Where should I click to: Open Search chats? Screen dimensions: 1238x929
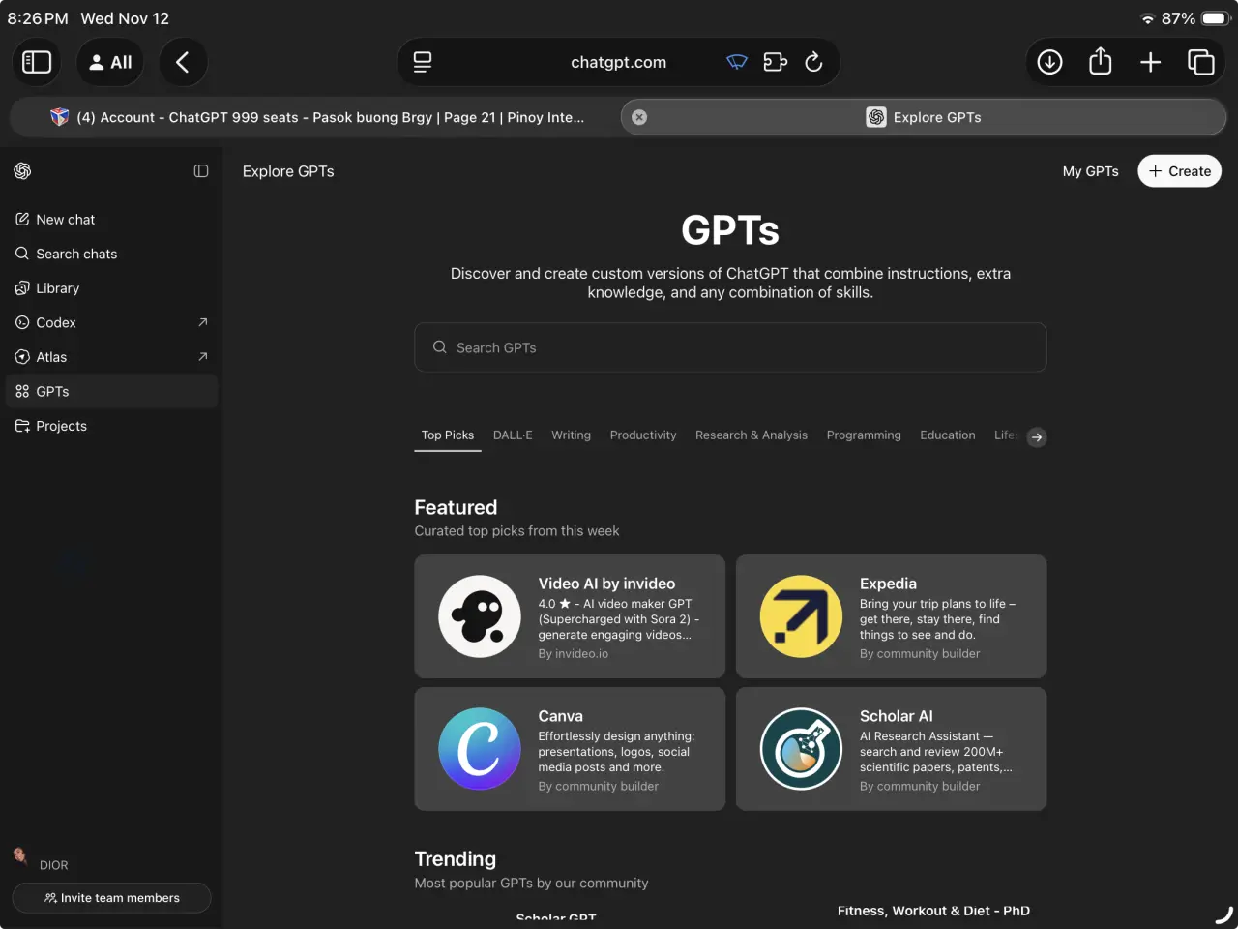[111, 254]
